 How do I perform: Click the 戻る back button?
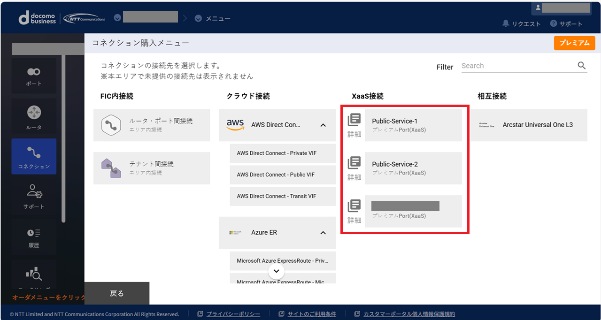pos(117,293)
